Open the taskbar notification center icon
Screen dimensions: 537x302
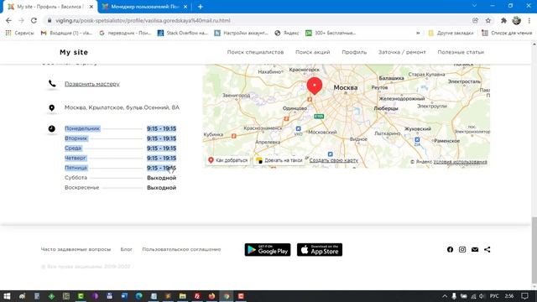click(524, 296)
